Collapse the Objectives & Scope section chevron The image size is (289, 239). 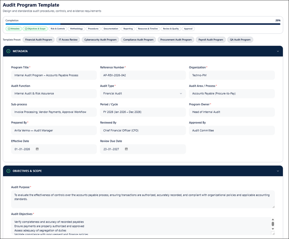278,171
